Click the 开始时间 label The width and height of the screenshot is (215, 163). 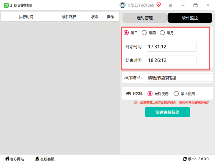134,47
